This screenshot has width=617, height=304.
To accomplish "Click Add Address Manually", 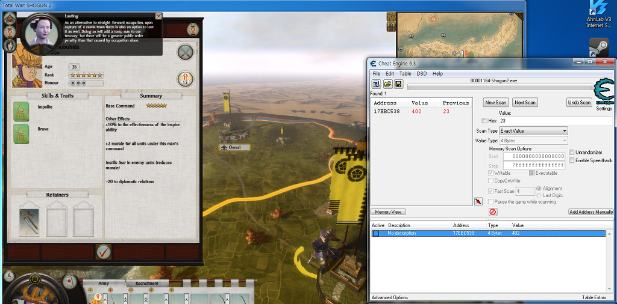I will pos(591,212).
